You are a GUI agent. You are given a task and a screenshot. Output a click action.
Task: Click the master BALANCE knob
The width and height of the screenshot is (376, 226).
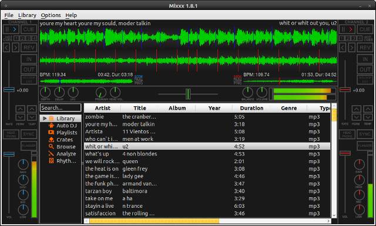[x=248, y=93]
